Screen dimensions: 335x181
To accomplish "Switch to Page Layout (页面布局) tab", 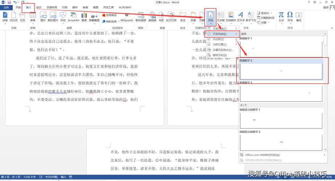I will click(52, 8).
